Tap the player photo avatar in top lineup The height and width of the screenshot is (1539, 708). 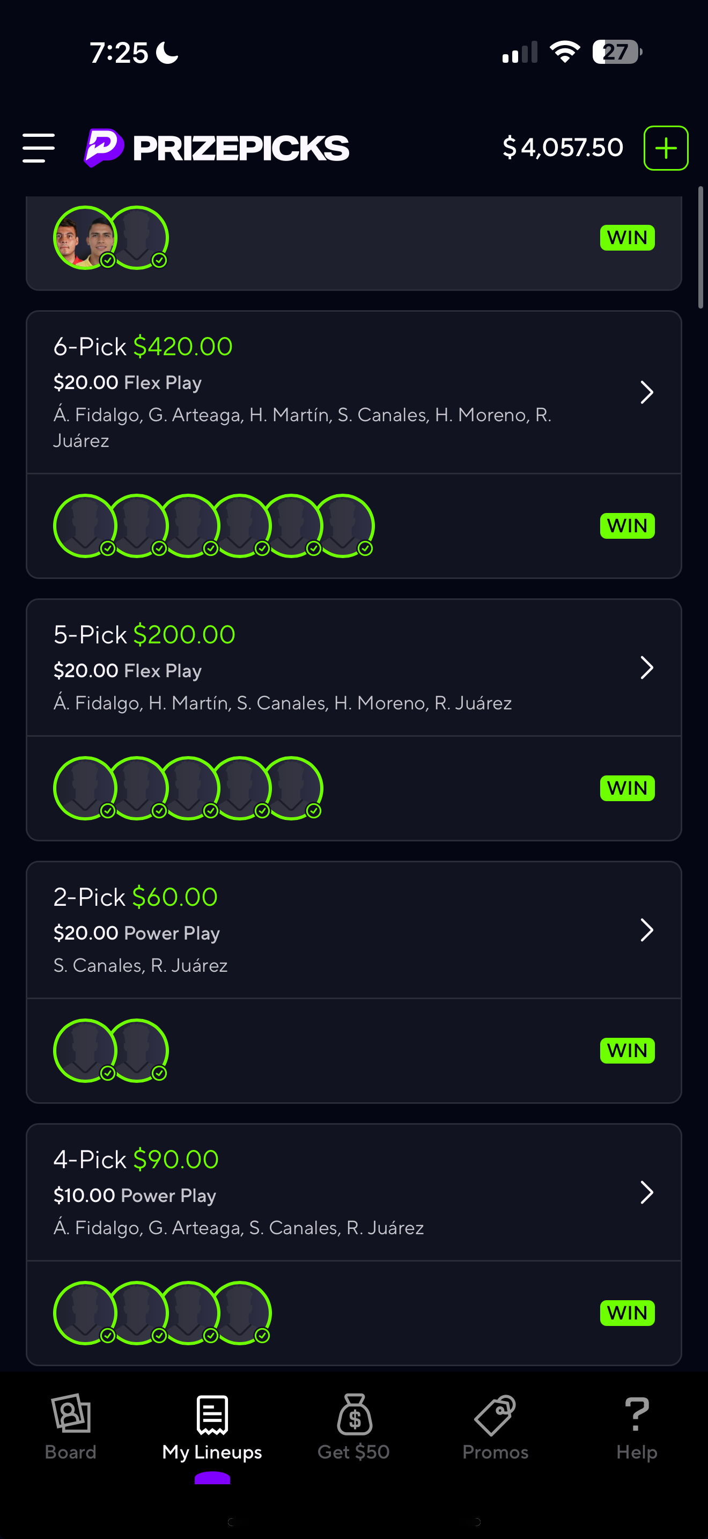tap(85, 238)
